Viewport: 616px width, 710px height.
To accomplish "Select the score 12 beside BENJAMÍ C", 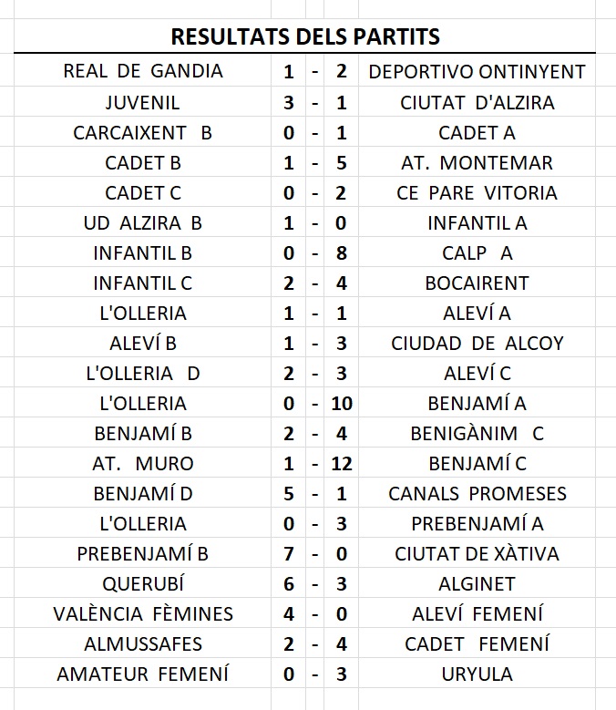I will pyautogui.click(x=342, y=463).
